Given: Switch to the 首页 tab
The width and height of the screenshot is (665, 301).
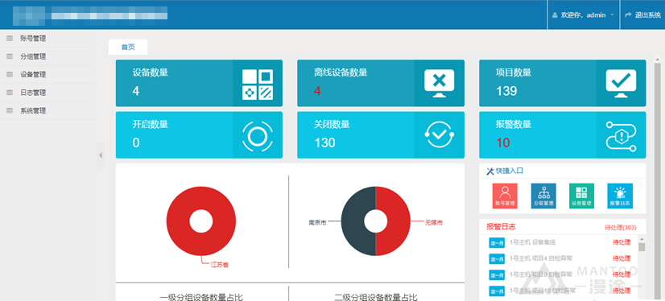Looking at the screenshot, I should [x=128, y=47].
